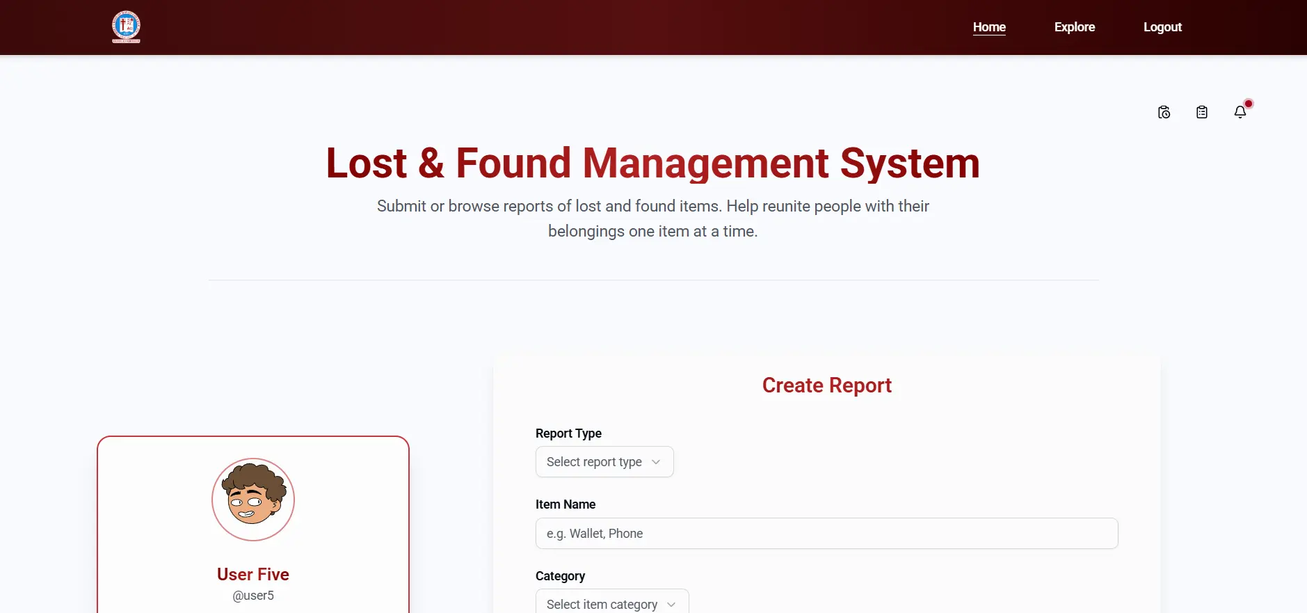Viewport: 1307px width, 613px height.
Task: Open notifications via the bell icon
Action: (x=1240, y=112)
